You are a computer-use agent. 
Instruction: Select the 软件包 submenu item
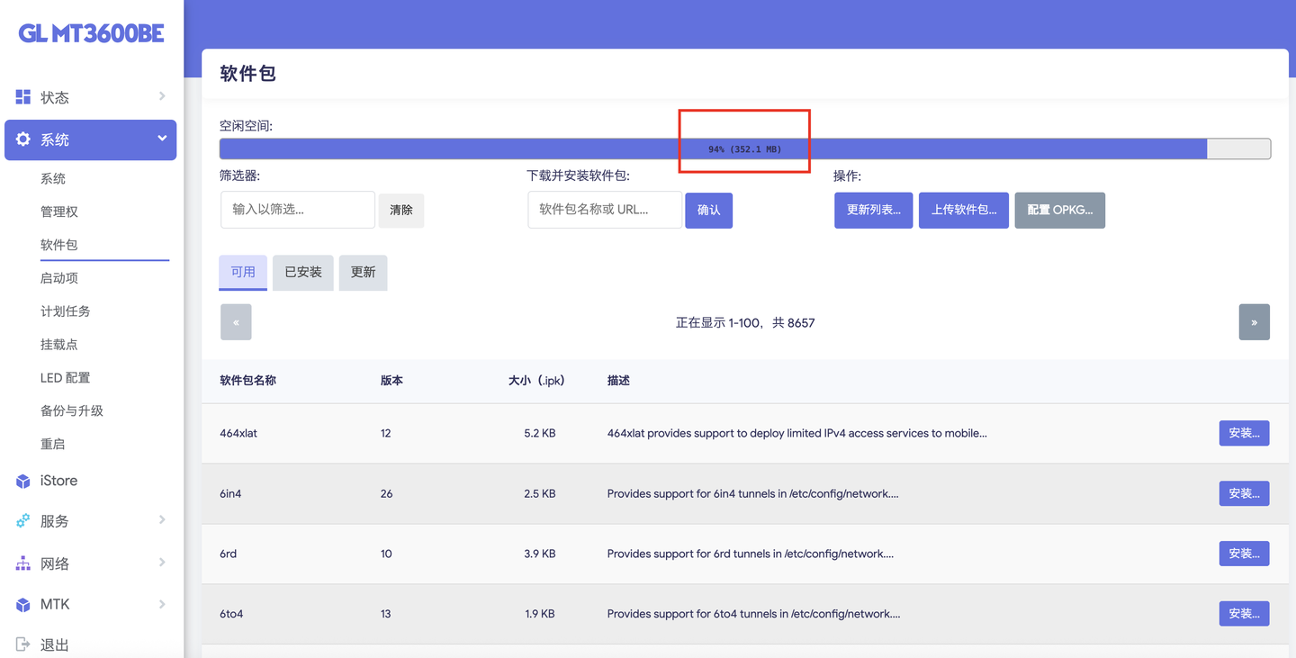tap(59, 245)
